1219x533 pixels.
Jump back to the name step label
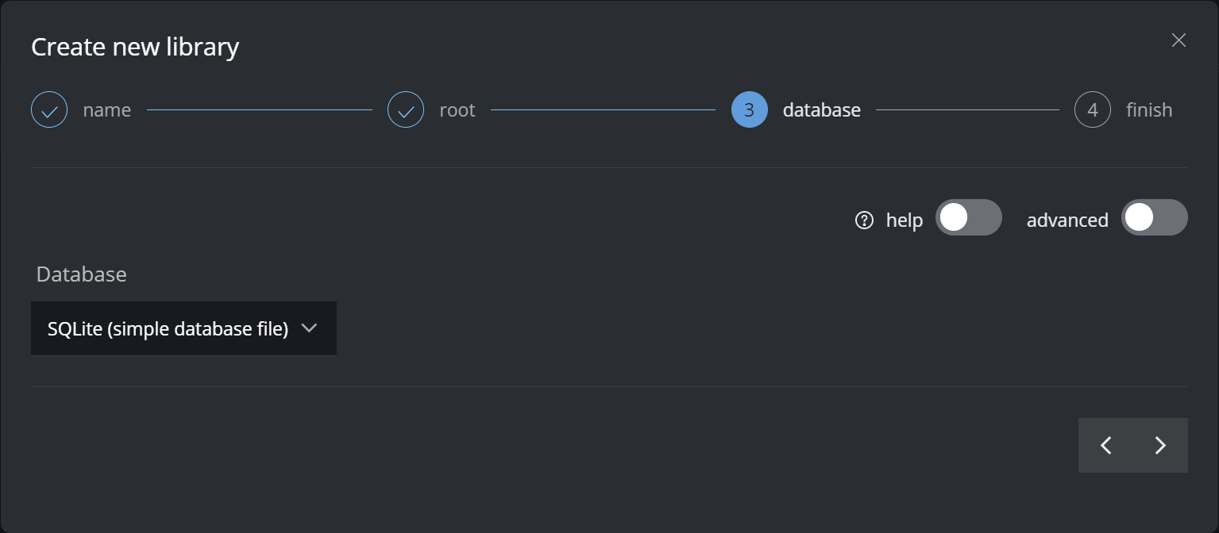[106, 110]
